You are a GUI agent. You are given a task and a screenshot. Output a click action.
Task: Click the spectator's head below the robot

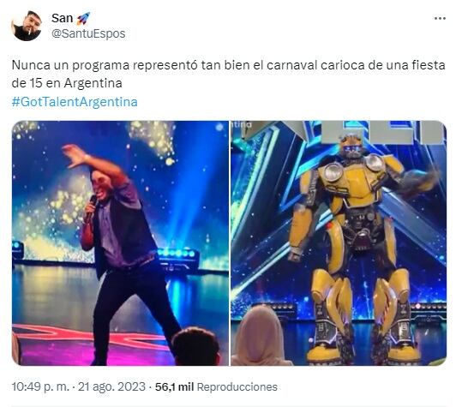point(259,335)
